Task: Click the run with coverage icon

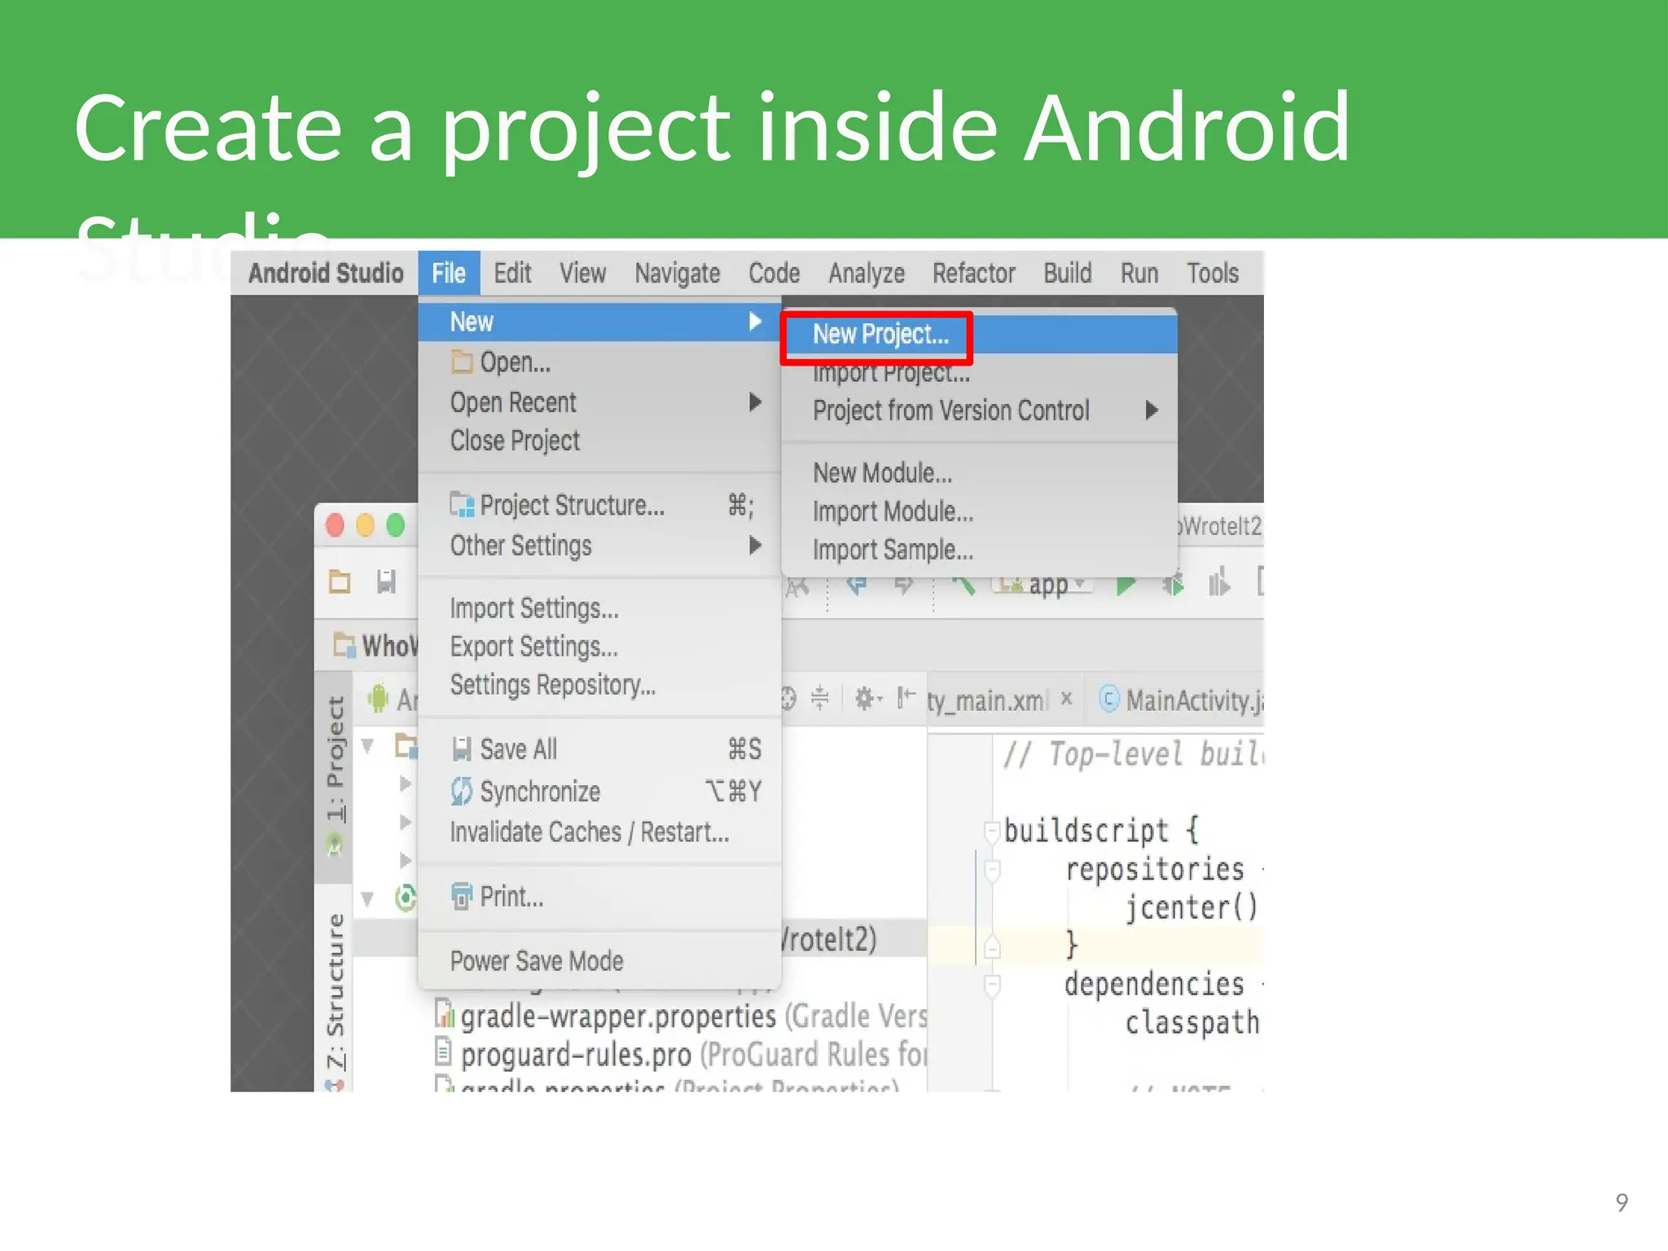Action: pyautogui.click(x=1218, y=583)
